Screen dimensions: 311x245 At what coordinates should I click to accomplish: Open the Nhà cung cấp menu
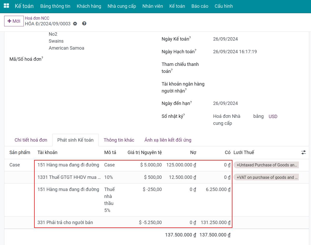(x=122, y=6)
